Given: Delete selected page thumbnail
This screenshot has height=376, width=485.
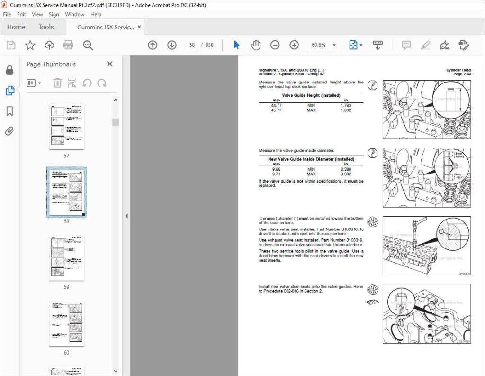Looking at the screenshot, I should click(x=57, y=83).
